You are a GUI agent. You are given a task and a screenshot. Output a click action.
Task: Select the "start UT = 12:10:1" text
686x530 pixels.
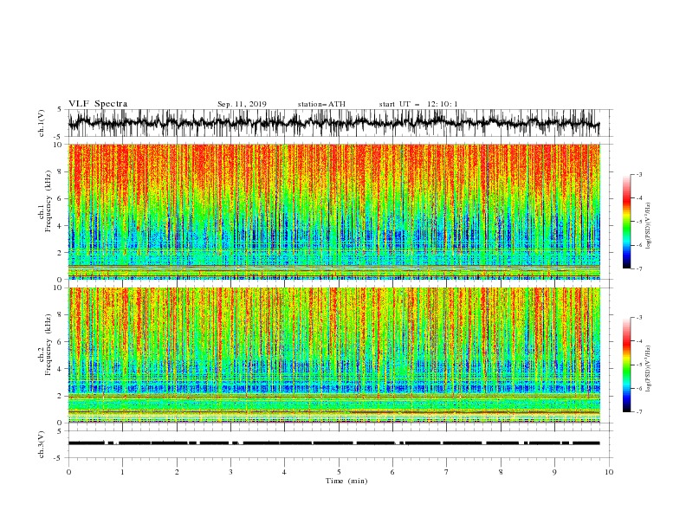coord(418,104)
